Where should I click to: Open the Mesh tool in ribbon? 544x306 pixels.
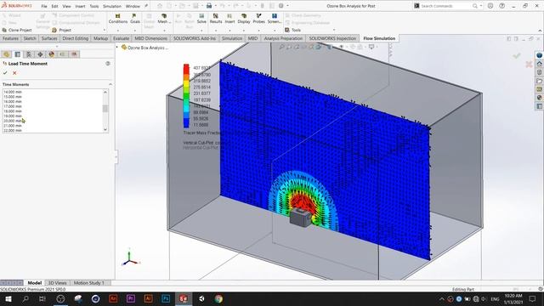point(164,19)
